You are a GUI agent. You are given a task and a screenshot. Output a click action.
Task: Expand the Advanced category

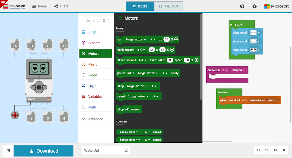(96, 119)
